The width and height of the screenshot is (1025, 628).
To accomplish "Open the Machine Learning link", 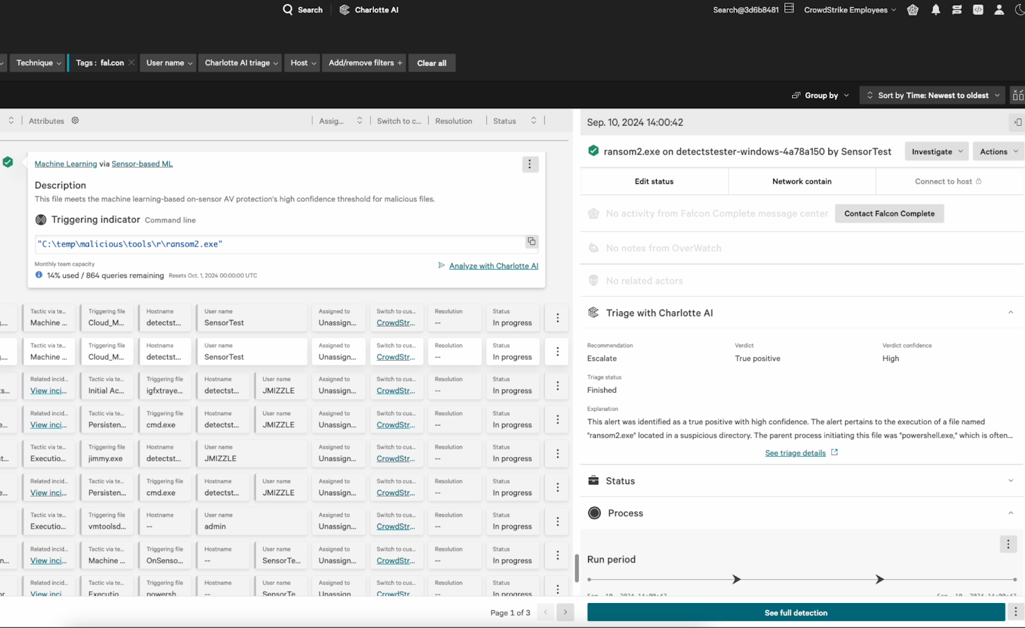I will pos(66,164).
